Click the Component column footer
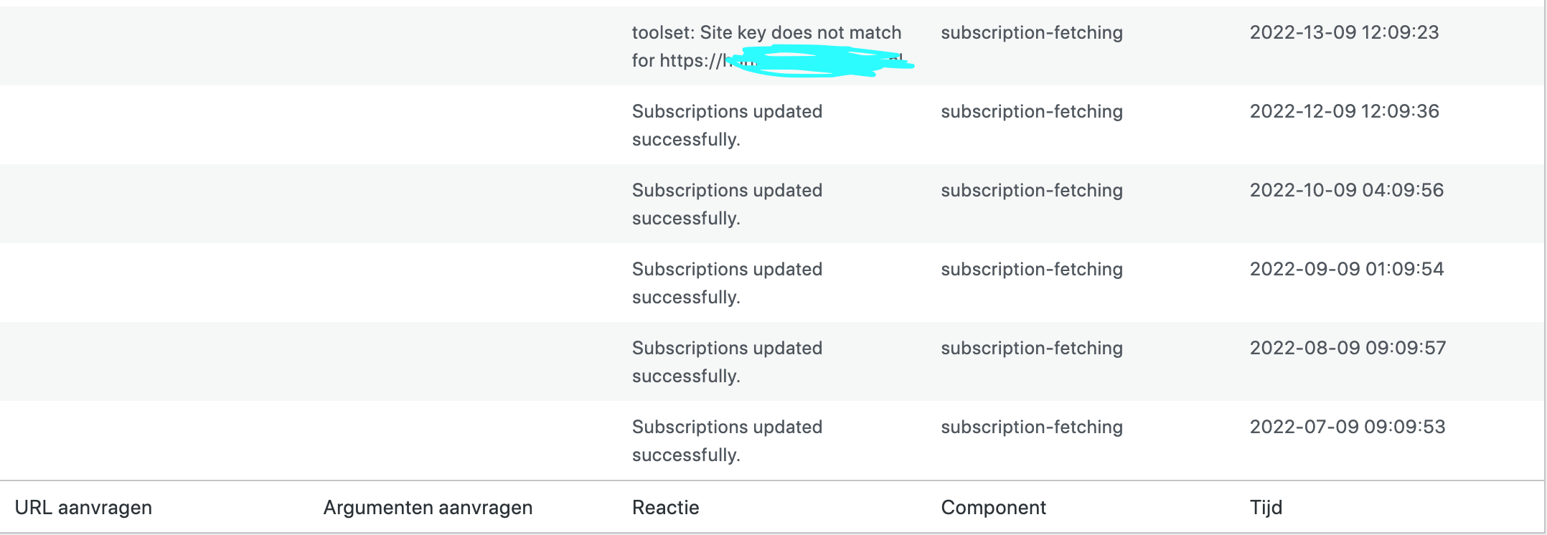Screen dimensions: 1547x535 point(993,508)
